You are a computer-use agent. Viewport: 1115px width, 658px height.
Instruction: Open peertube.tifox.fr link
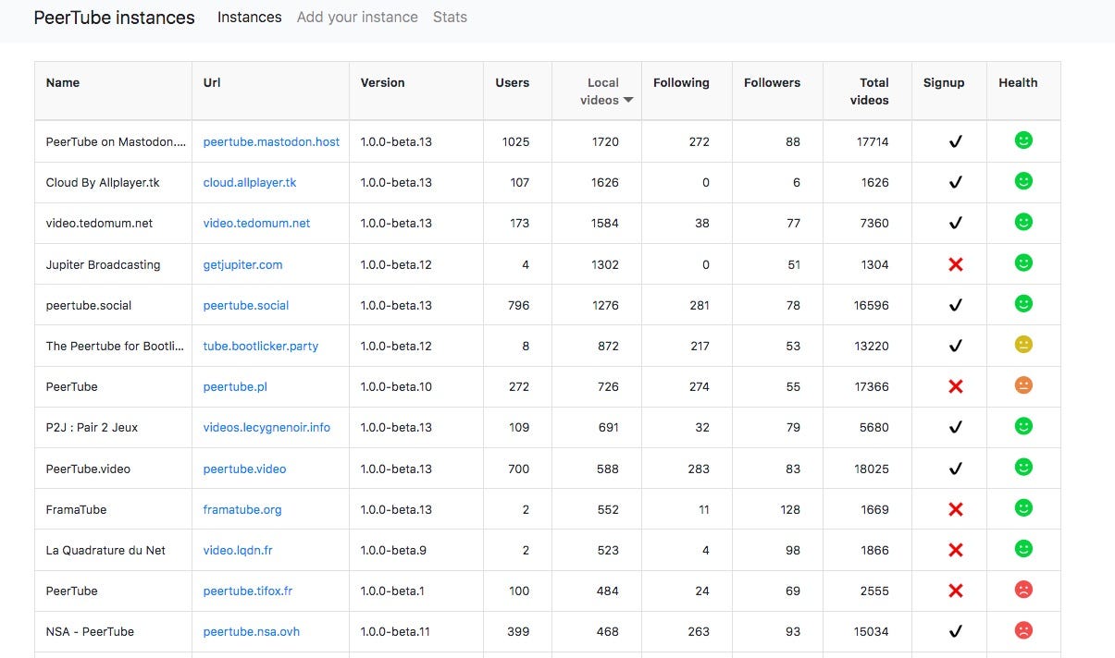248,591
